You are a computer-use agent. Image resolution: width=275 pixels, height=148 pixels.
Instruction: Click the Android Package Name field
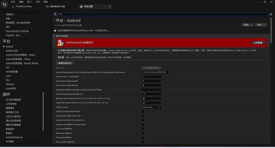[x=155, y=72]
